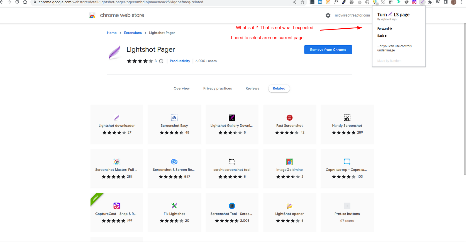
Task: Switch to the Reviews tab
Action: coord(252,88)
